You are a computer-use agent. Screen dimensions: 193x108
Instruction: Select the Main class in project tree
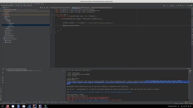point(11,25)
